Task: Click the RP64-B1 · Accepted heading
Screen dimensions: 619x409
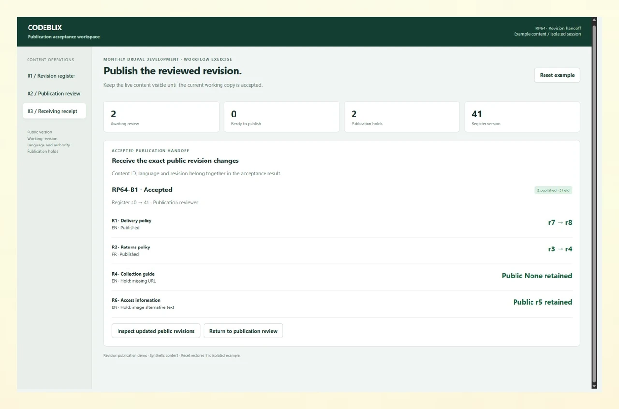Action: pos(142,190)
